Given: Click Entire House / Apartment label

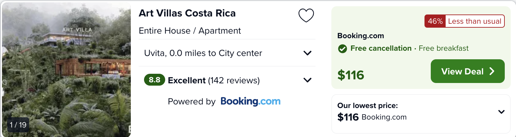Looking at the screenshot, I should 190,31.
